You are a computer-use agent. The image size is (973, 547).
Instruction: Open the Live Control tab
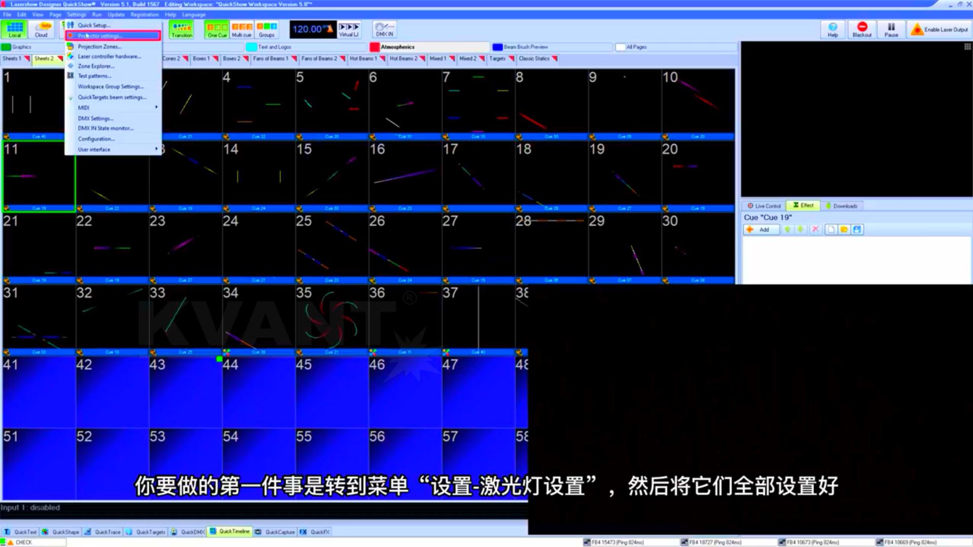pyautogui.click(x=764, y=206)
